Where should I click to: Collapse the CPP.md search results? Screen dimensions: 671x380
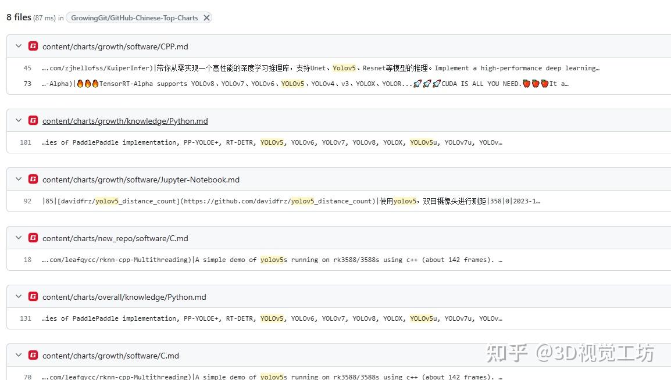(18, 46)
